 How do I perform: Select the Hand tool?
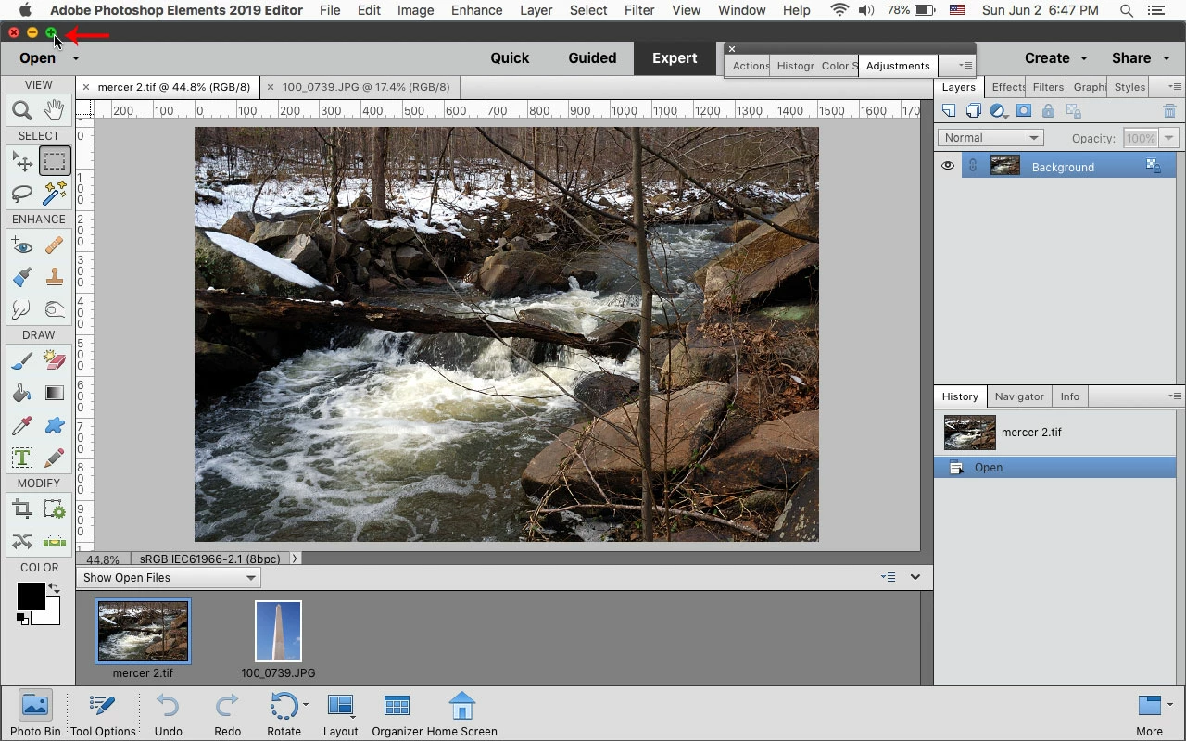tap(55, 111)
